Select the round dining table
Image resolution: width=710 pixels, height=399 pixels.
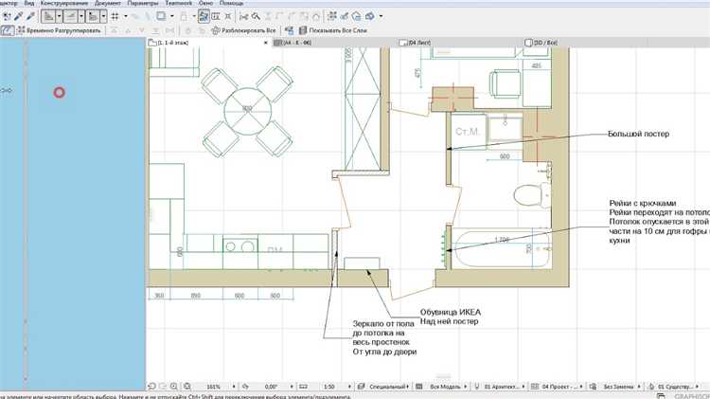[248, 112]
